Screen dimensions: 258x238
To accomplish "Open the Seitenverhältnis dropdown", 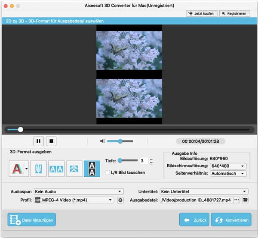I will [x=228, y=174].
